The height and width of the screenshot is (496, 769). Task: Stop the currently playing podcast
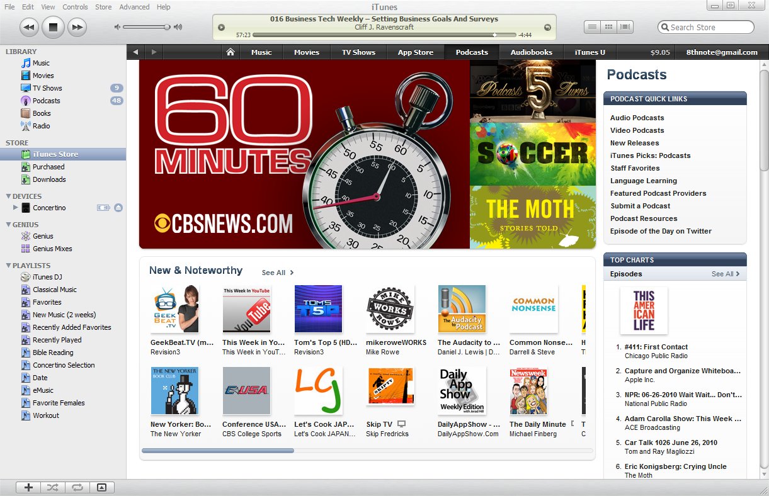coord(53,27)
